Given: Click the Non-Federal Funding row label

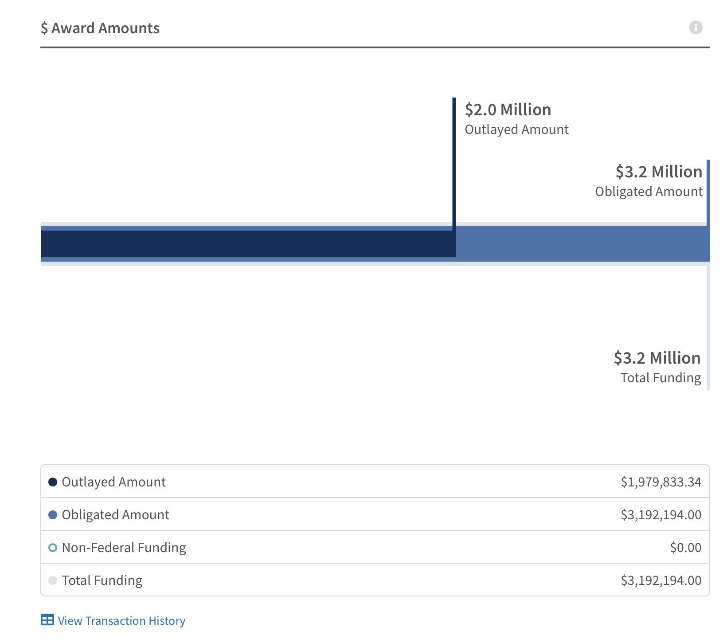Looking at the screenshot, I should [x=124, y=548].
